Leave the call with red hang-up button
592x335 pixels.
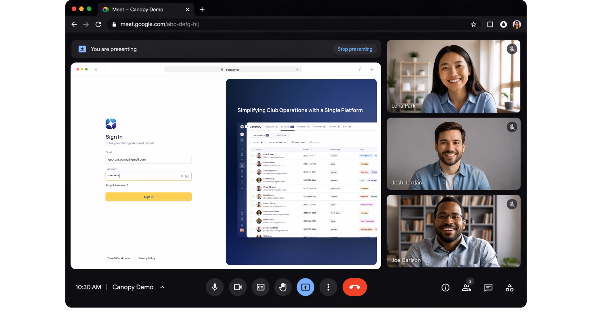pyautogui.click(x=354, y=287)
